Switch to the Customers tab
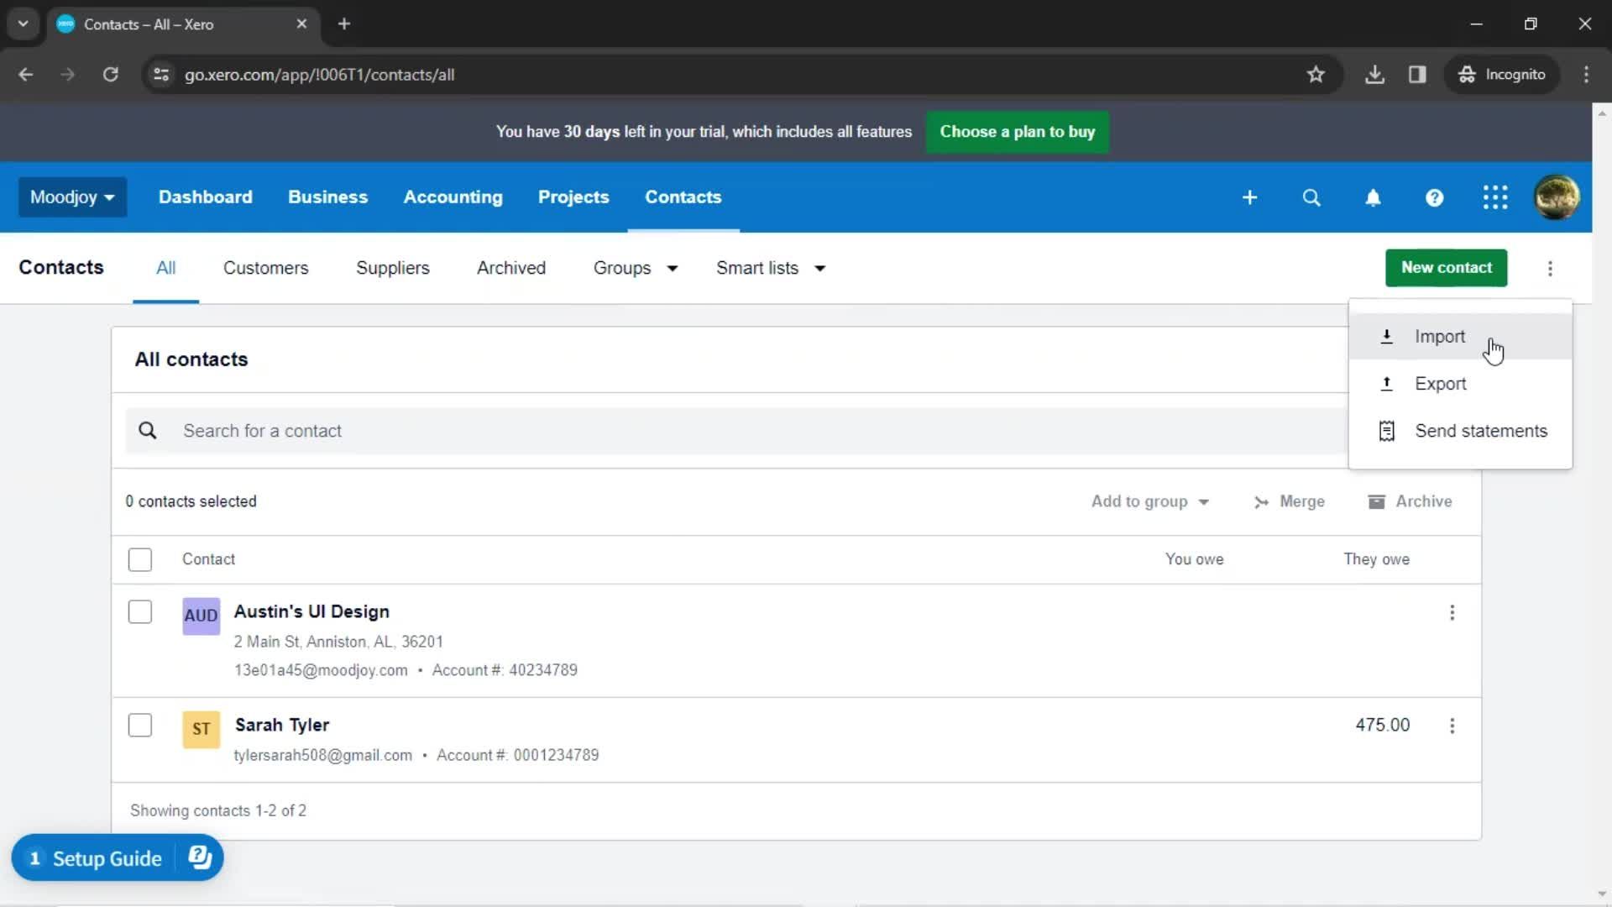The height and width of the screenshot is (907, 1612). [265, 269]
